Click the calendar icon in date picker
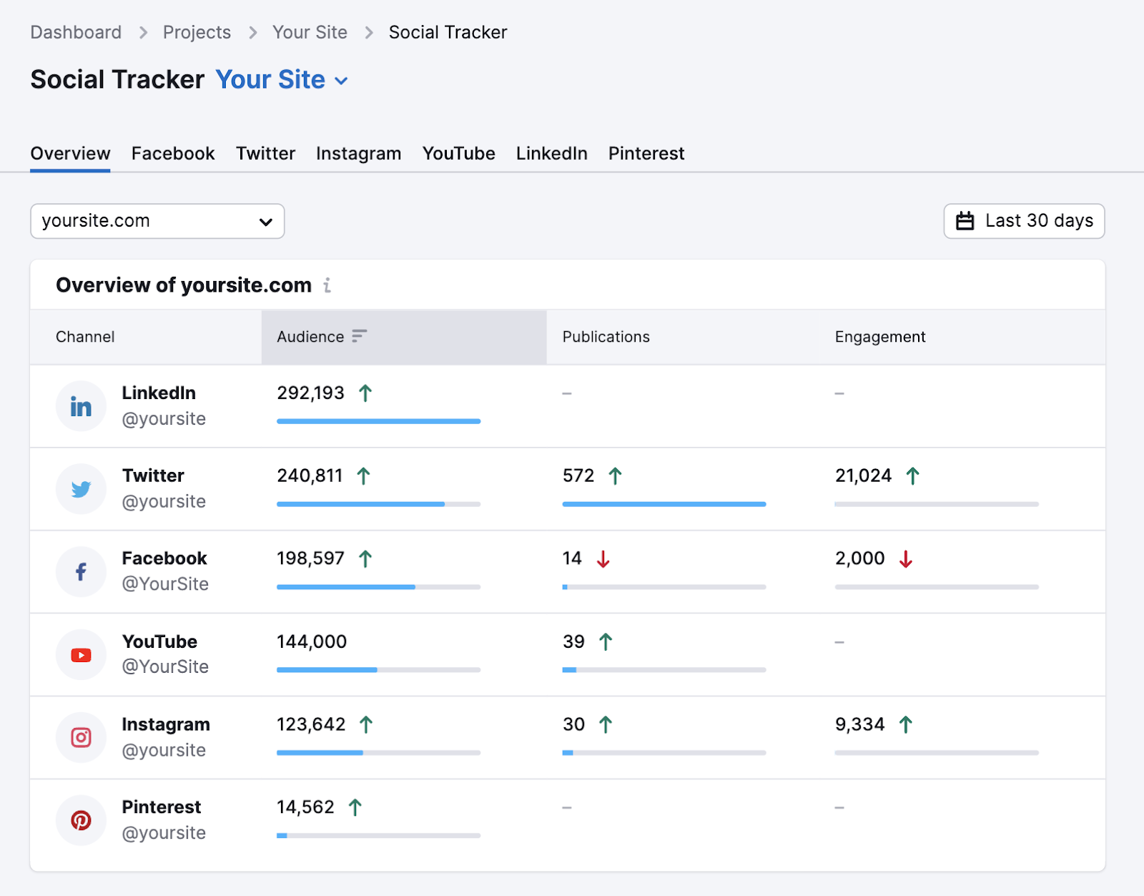 (x=965, y=221)
